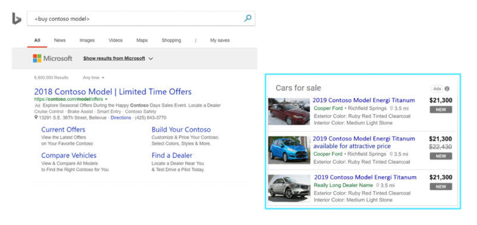Open the Current Offers sitelink

pyautogui.click(x=63, y=130)
